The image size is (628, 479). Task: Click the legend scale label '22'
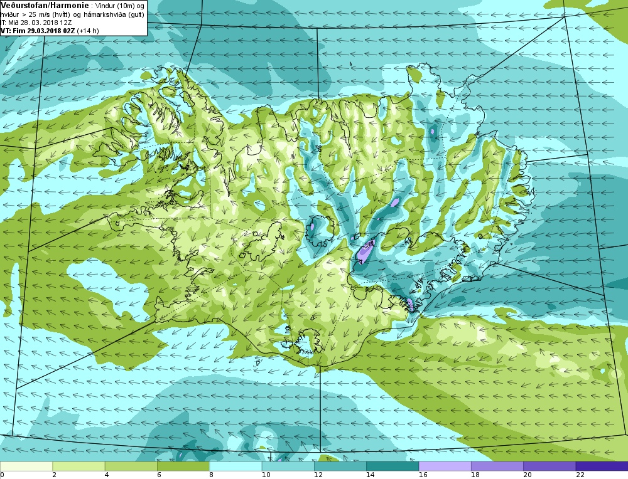pos(580,475)
